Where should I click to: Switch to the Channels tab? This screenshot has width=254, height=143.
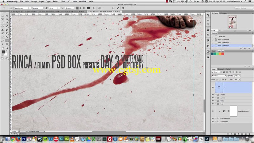[221, 69]
